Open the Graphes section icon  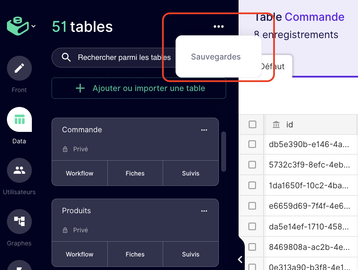pyautogui.click(x=19, y=221)
